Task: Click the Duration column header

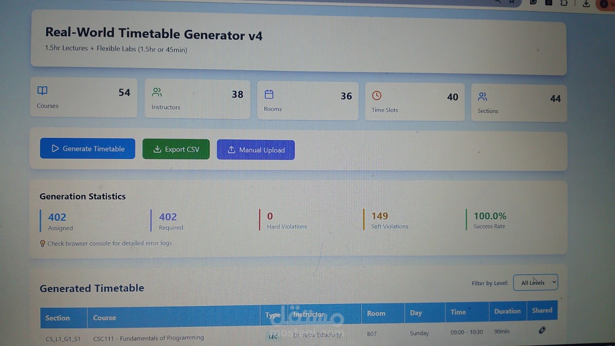Action: (x=507, y=311)
